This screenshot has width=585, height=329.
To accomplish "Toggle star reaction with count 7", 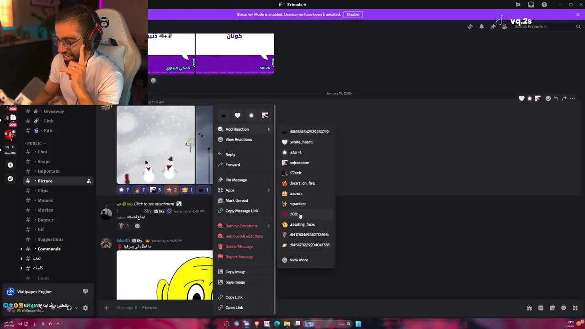I will click(124, 190).
